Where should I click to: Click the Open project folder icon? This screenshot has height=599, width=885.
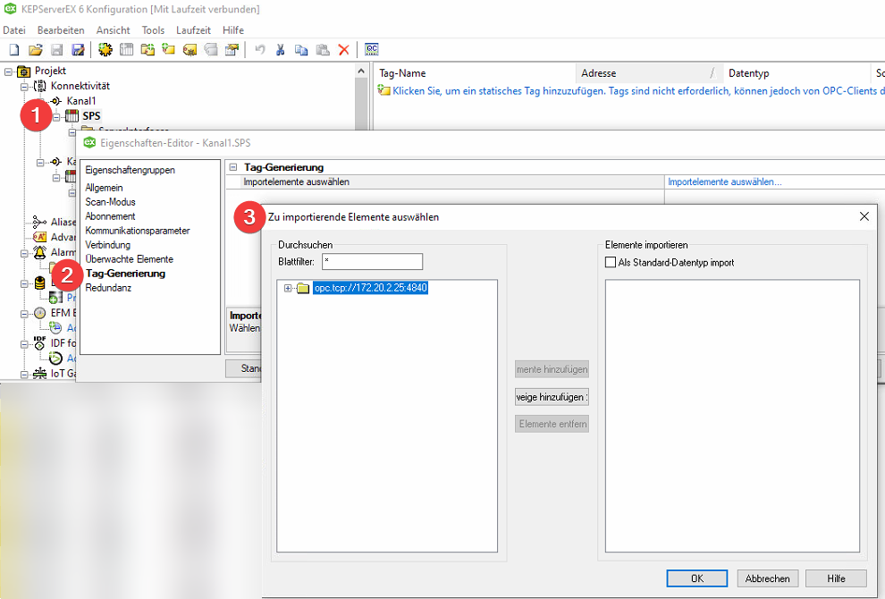36,50
